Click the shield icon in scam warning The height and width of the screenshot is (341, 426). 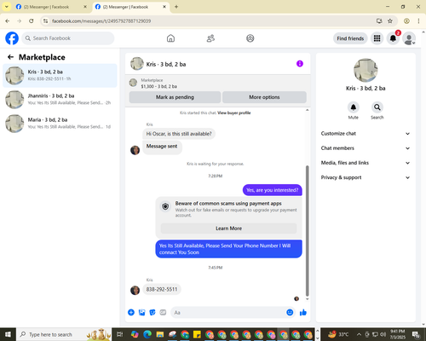pyautogui.click(x=165, y=206)
